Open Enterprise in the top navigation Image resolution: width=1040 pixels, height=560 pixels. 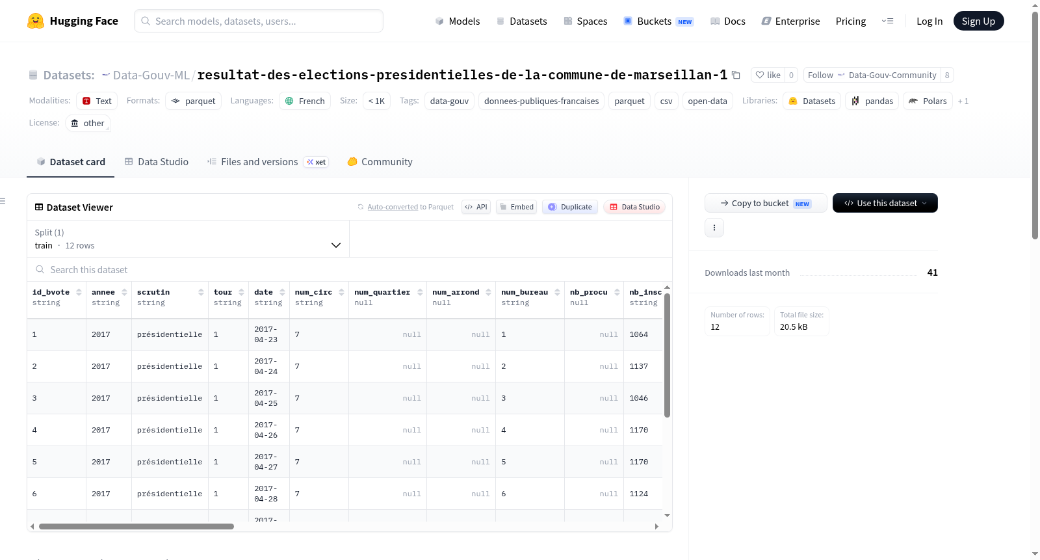click(x=790, y=21)
